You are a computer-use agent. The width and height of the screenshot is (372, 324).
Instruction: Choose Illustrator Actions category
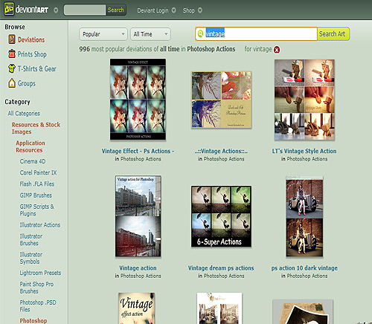40,225
